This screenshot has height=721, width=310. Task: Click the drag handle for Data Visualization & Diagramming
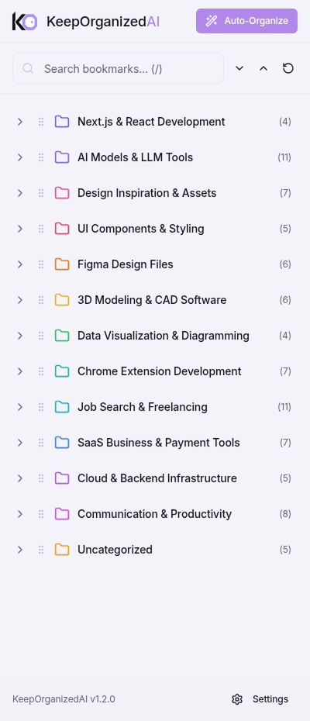(41, 336)
